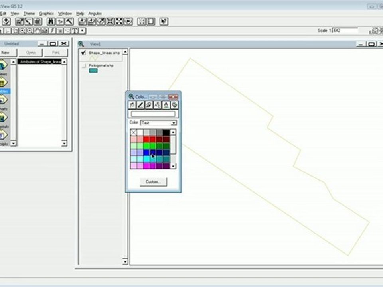Click the legend scroll down arrow
Screen dimensions: 383x287
[125, 262]
